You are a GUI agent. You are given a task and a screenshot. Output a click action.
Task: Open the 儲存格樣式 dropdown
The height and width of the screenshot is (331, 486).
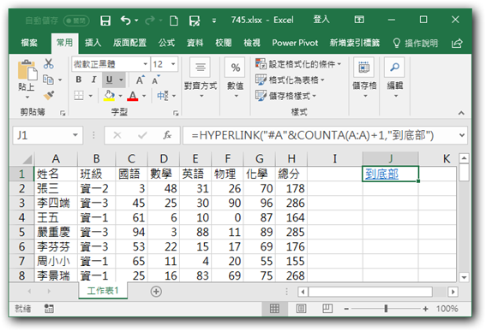285,96
